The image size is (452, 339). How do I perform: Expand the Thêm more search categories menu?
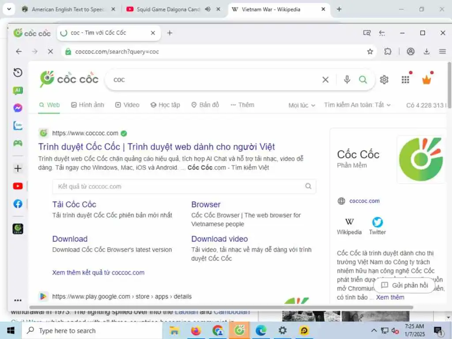[242, 105]
